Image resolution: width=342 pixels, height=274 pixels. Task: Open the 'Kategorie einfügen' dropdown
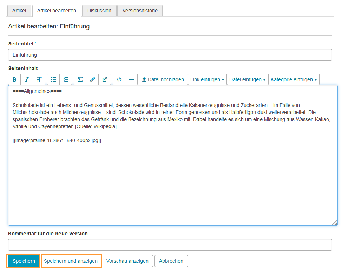coord(294,79)
